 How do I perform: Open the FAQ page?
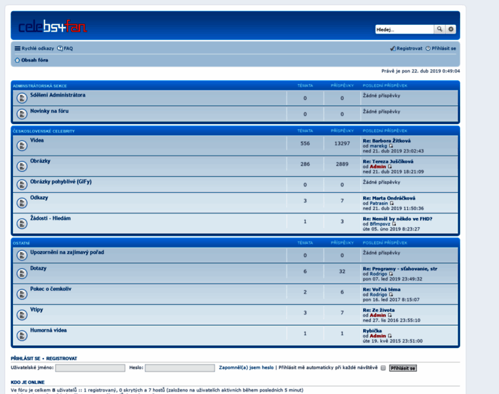(x=65, y=49)
